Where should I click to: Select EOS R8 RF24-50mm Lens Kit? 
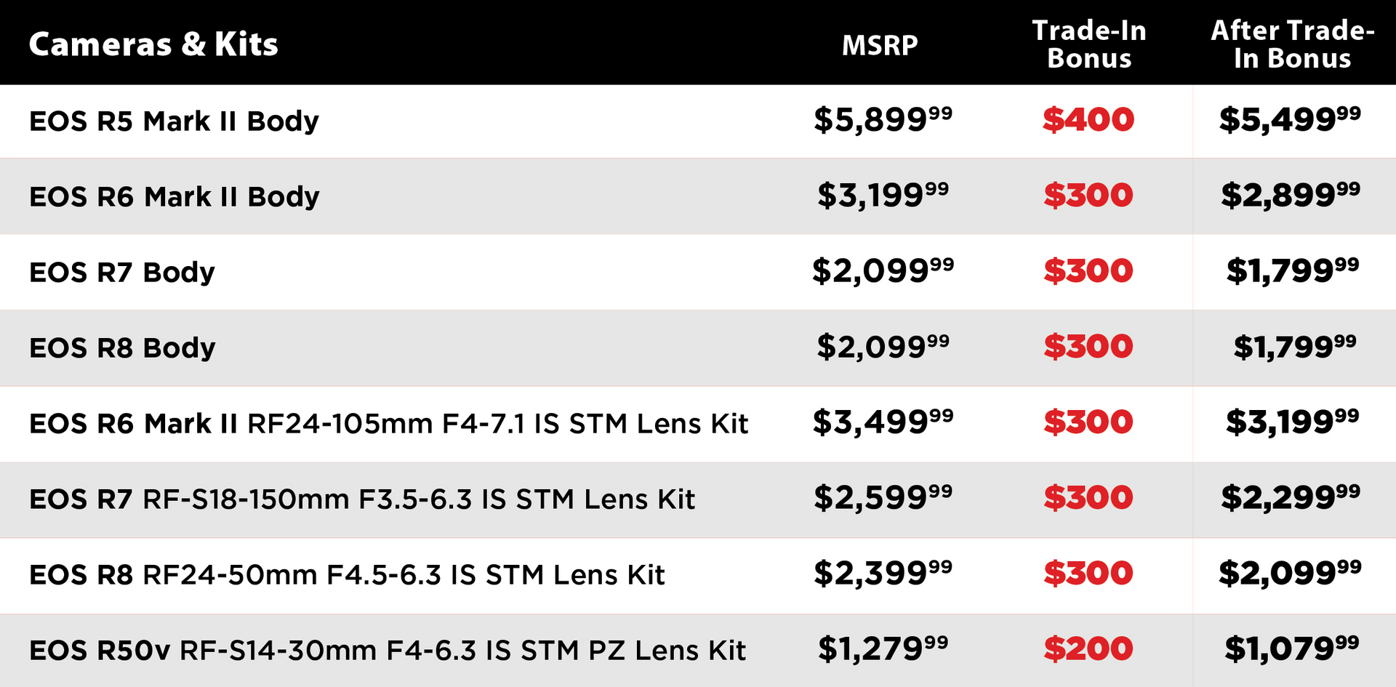pos(347,574)
